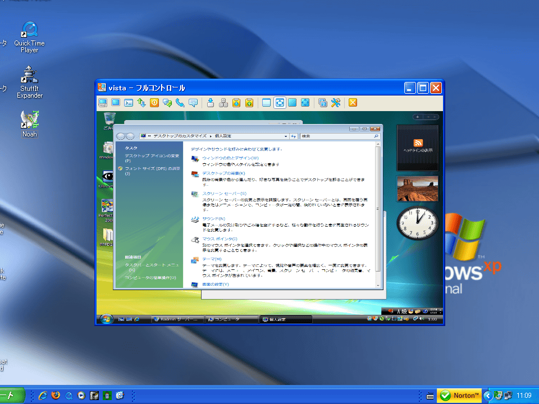Image resolution: width=539 pixels, height=404 pixels.
Task: Open address bar dropdown in Personalization window
Action: click(x=285, y=136)
